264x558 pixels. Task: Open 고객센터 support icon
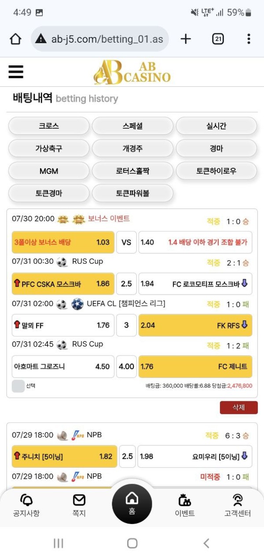pos(238,500)
